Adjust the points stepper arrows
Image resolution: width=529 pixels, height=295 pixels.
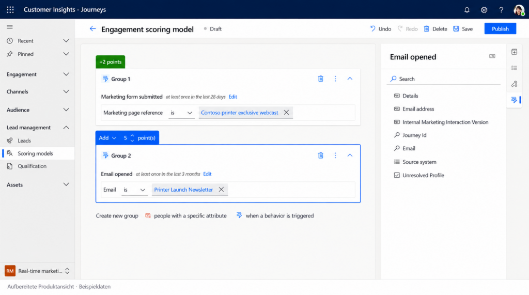click(132, 138)
